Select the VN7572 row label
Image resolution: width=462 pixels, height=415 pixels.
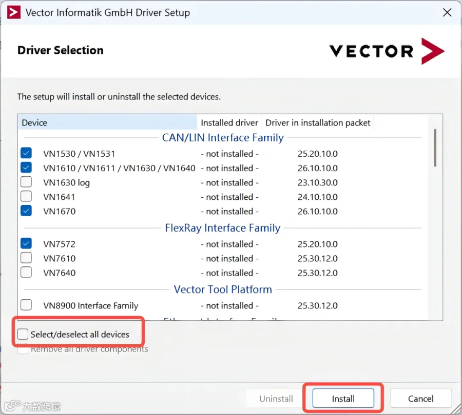coord(60,244)
